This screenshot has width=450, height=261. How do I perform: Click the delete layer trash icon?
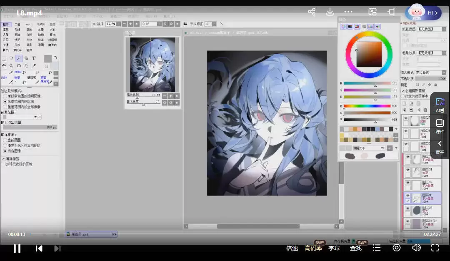tap(425, 110)
